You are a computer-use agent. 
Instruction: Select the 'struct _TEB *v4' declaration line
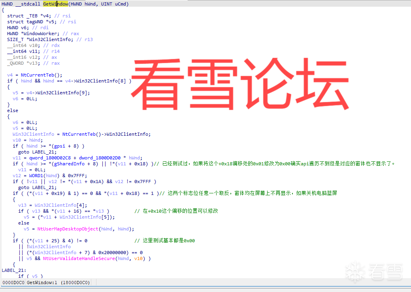[x=39, y=16]
